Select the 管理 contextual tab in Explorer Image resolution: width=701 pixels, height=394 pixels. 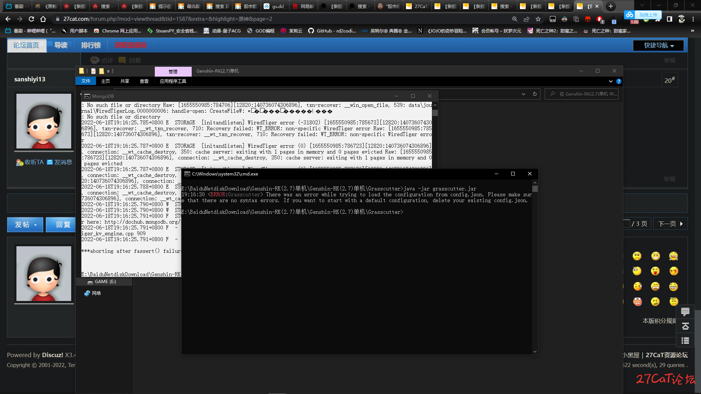pos(173,72)
